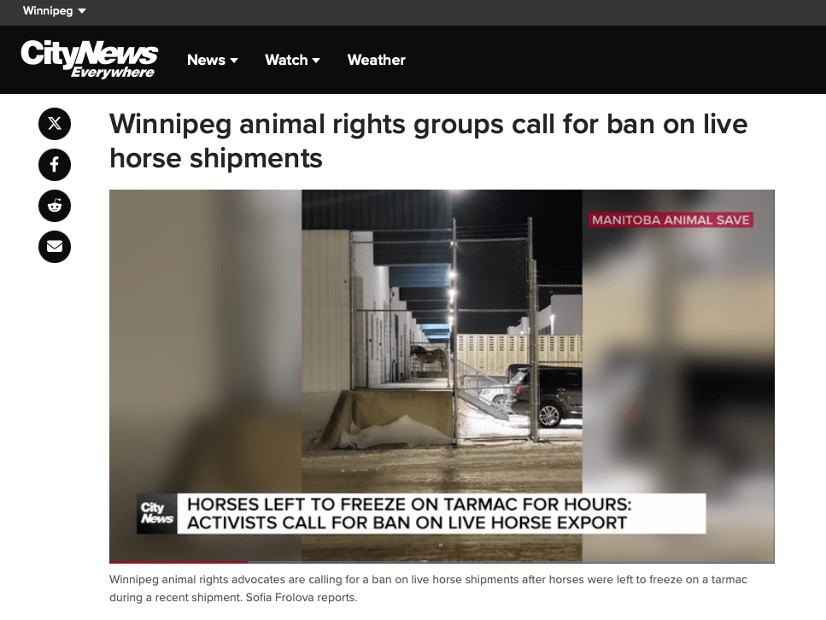Expand the Winnipeg city selector
The width and height of the screenshot is (826, 620).
[55, 10]
